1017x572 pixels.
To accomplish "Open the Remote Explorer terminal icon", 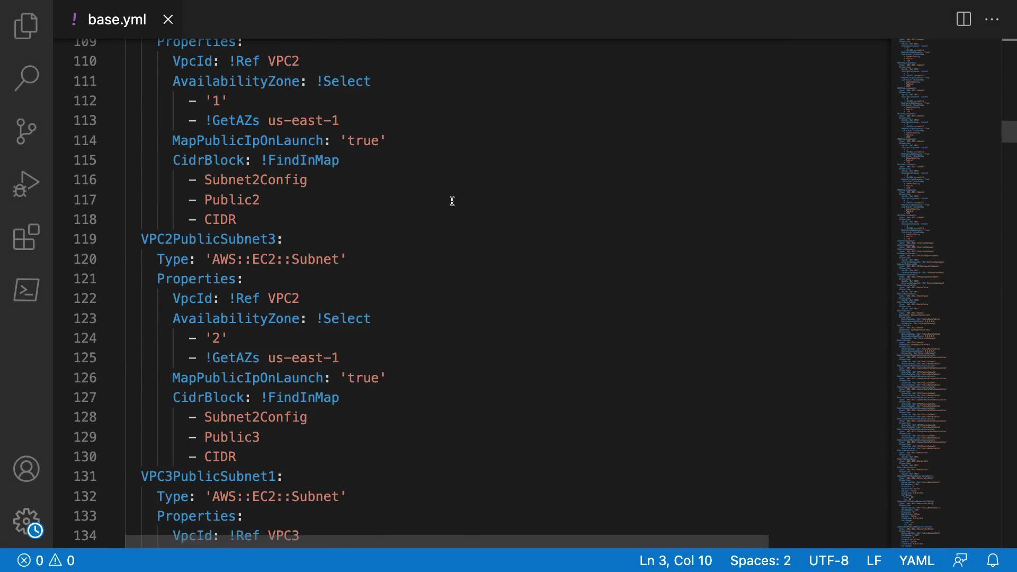I will click(26, 290).
